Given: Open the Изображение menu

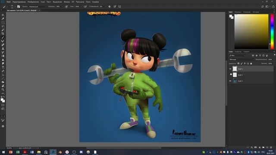Looking at the screenshot, I should click(x=33, y=2).
